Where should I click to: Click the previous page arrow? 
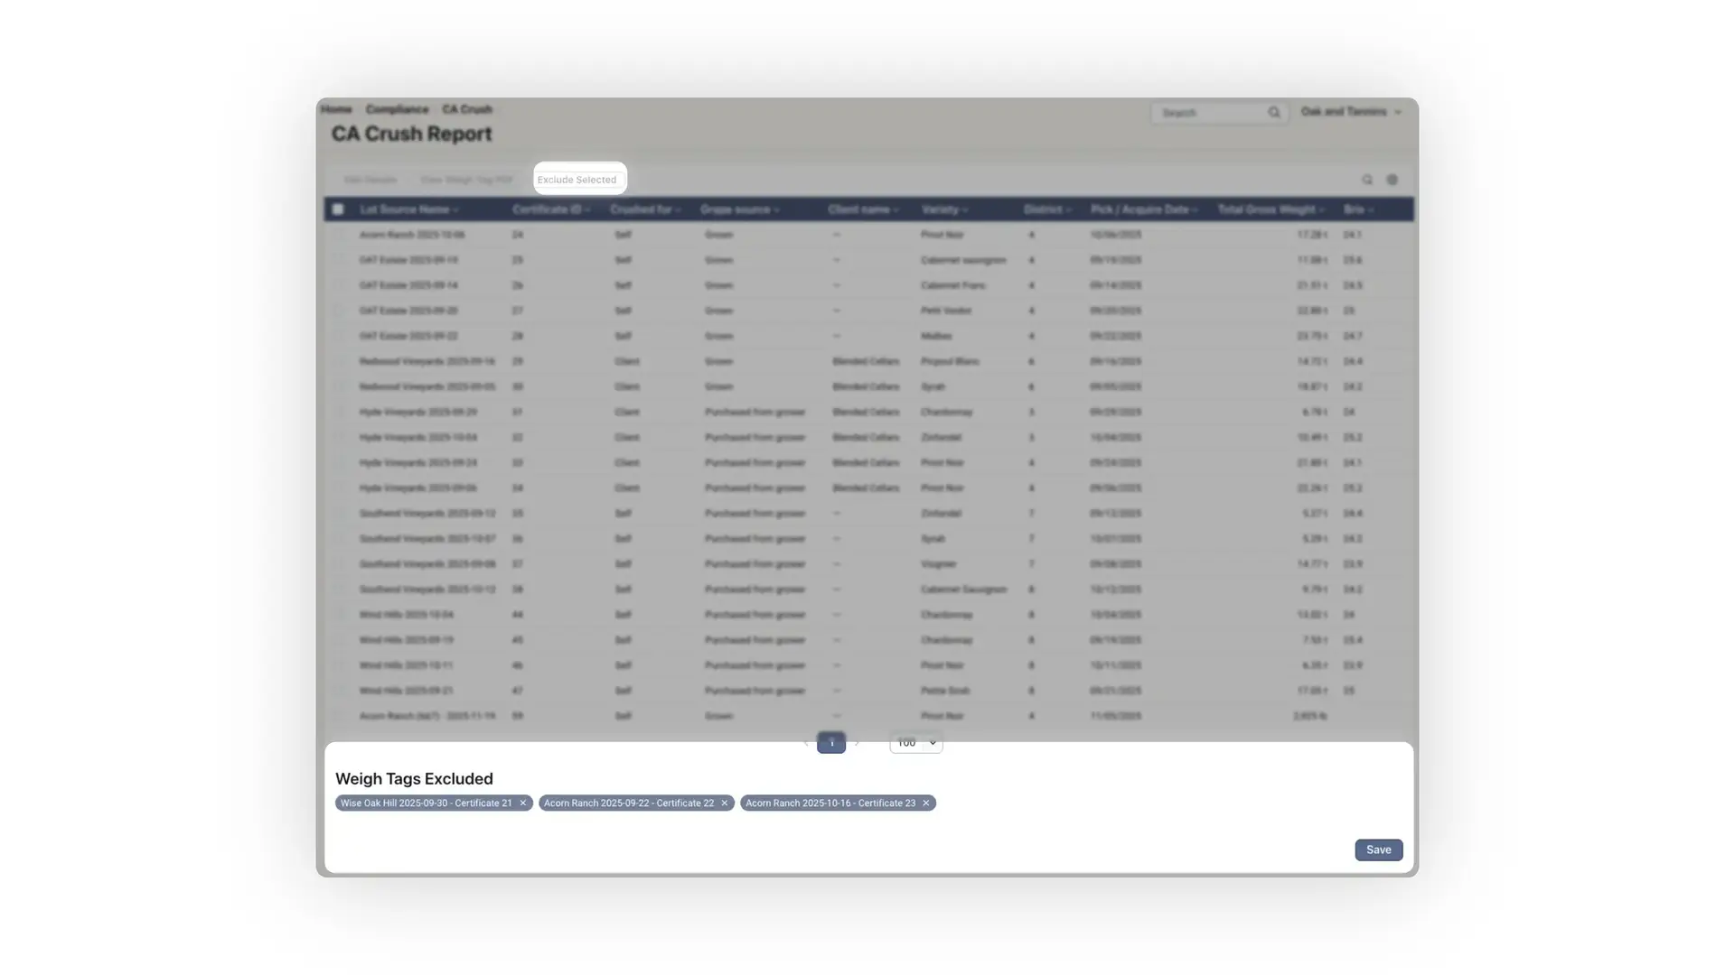pos(805,742)
